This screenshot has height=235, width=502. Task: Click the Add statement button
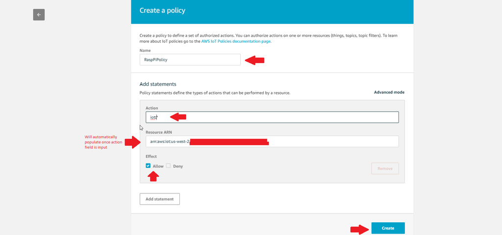(160, 199)
